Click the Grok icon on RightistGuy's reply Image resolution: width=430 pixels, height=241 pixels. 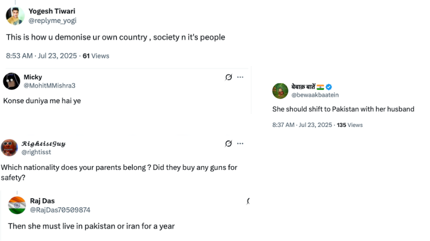pos(228,144)
